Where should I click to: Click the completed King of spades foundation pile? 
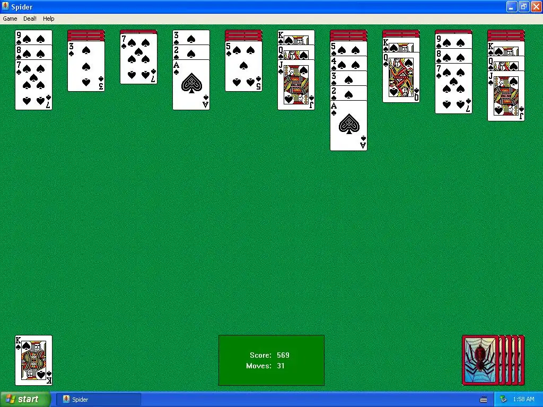click(33, 360)
